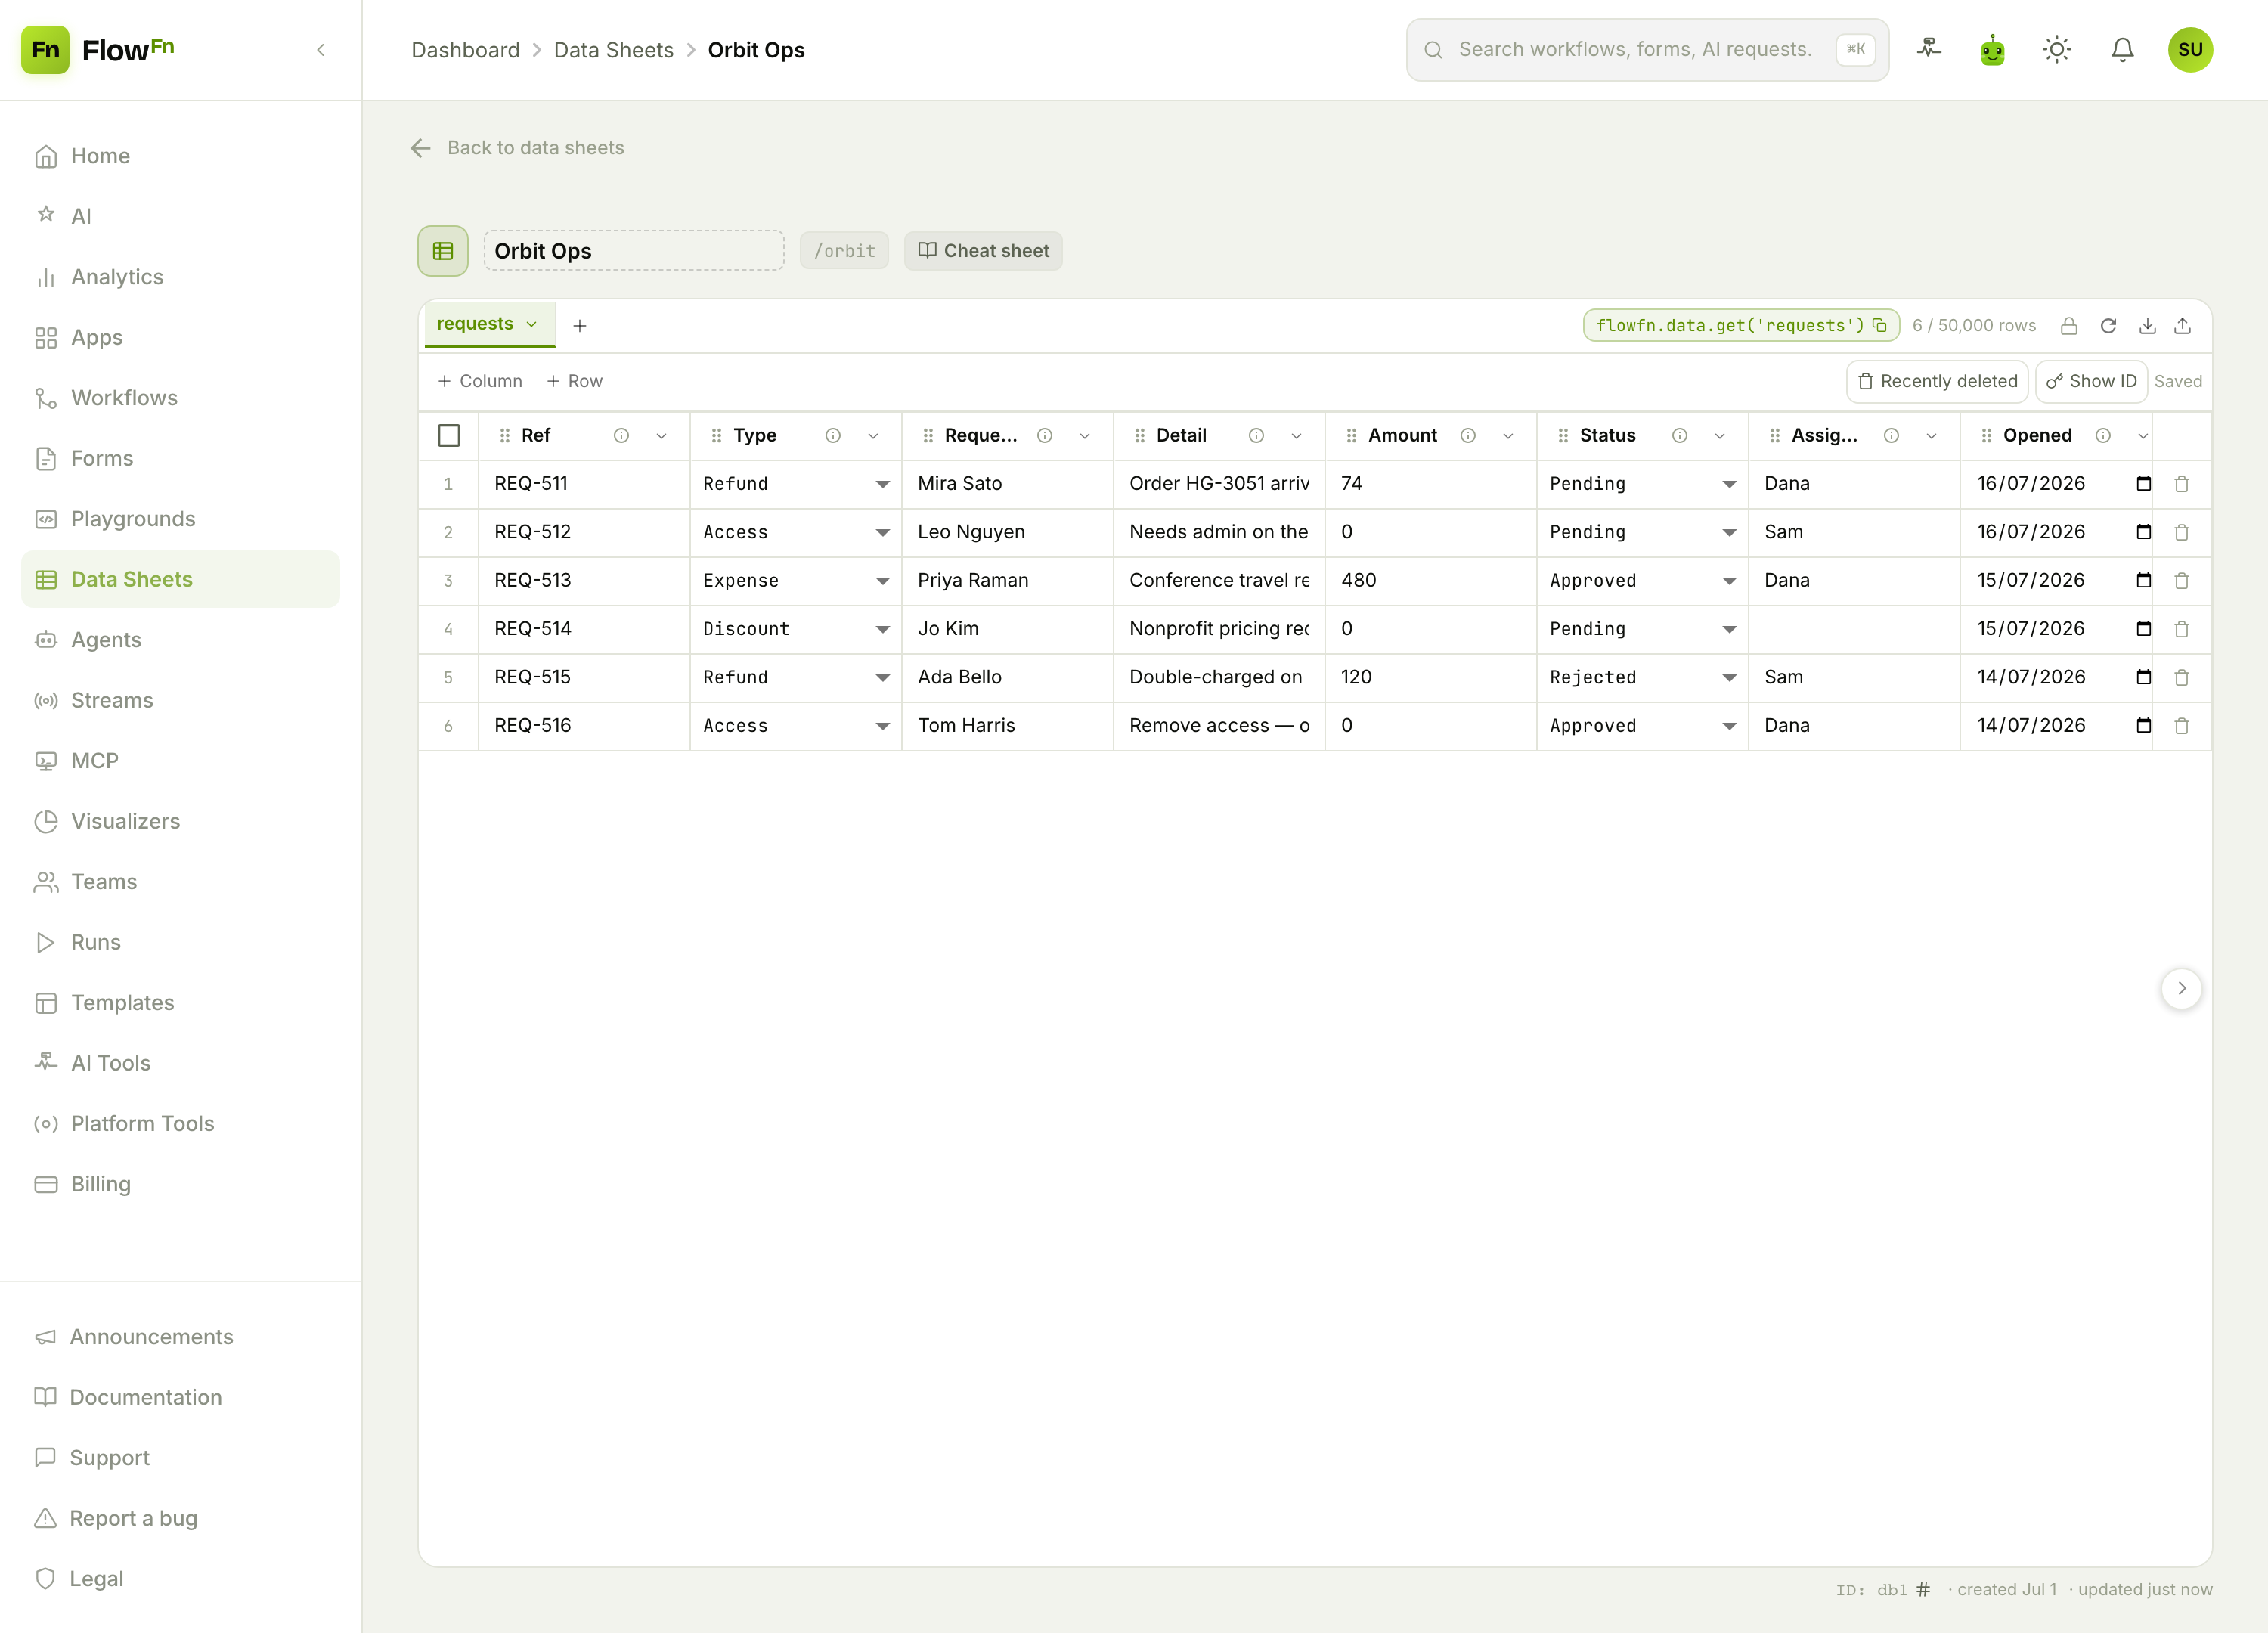2268x1633 pixels.
Task: Click the Dashboard breadcrumb
Action: [465, 50]
